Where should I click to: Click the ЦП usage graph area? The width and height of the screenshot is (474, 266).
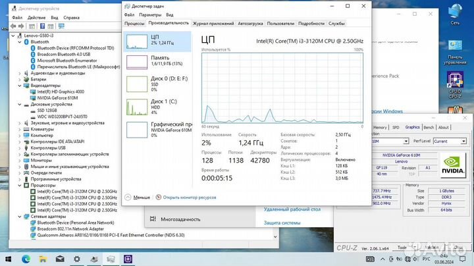[x=282, y=88]
